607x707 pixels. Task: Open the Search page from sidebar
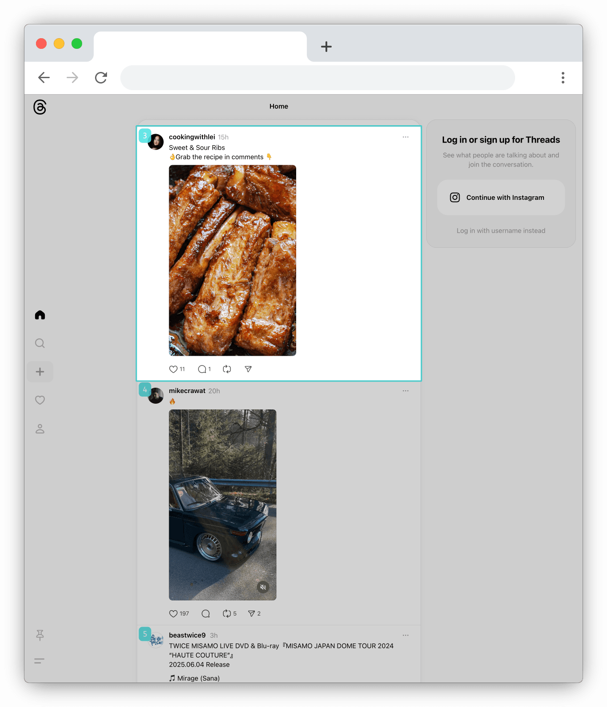40,343
